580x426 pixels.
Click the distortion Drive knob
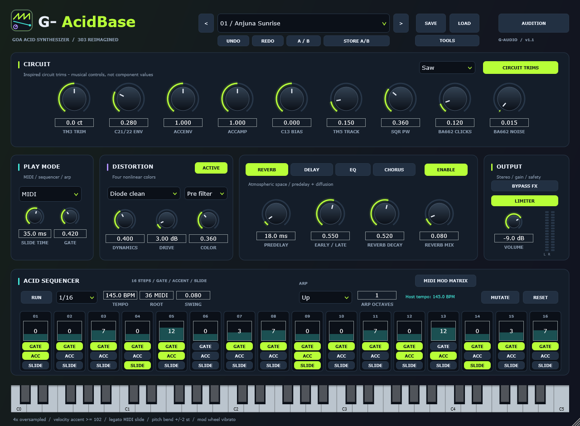point(167,220)
